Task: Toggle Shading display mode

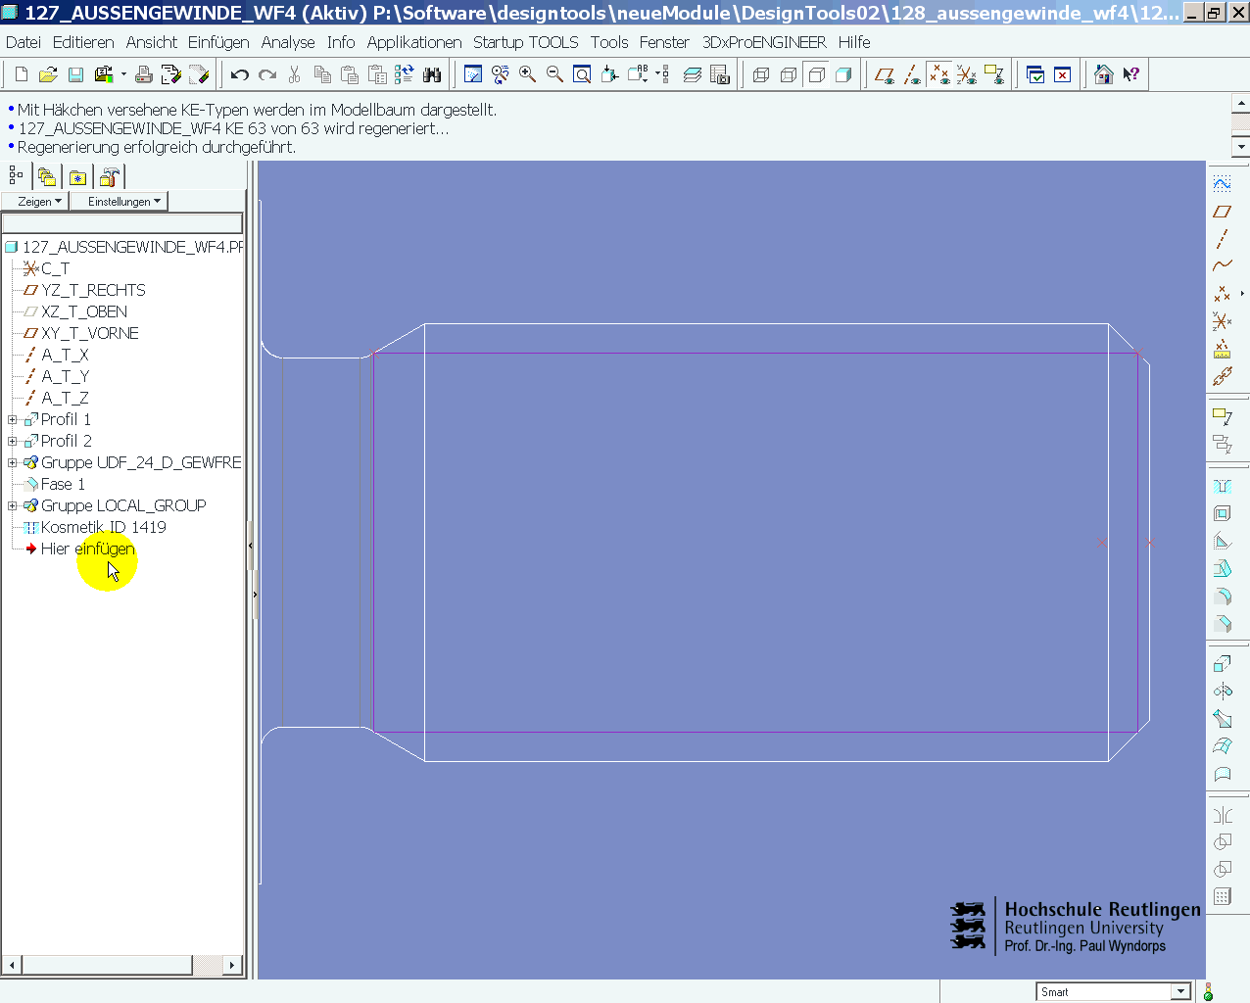Action: click(843, 74)
